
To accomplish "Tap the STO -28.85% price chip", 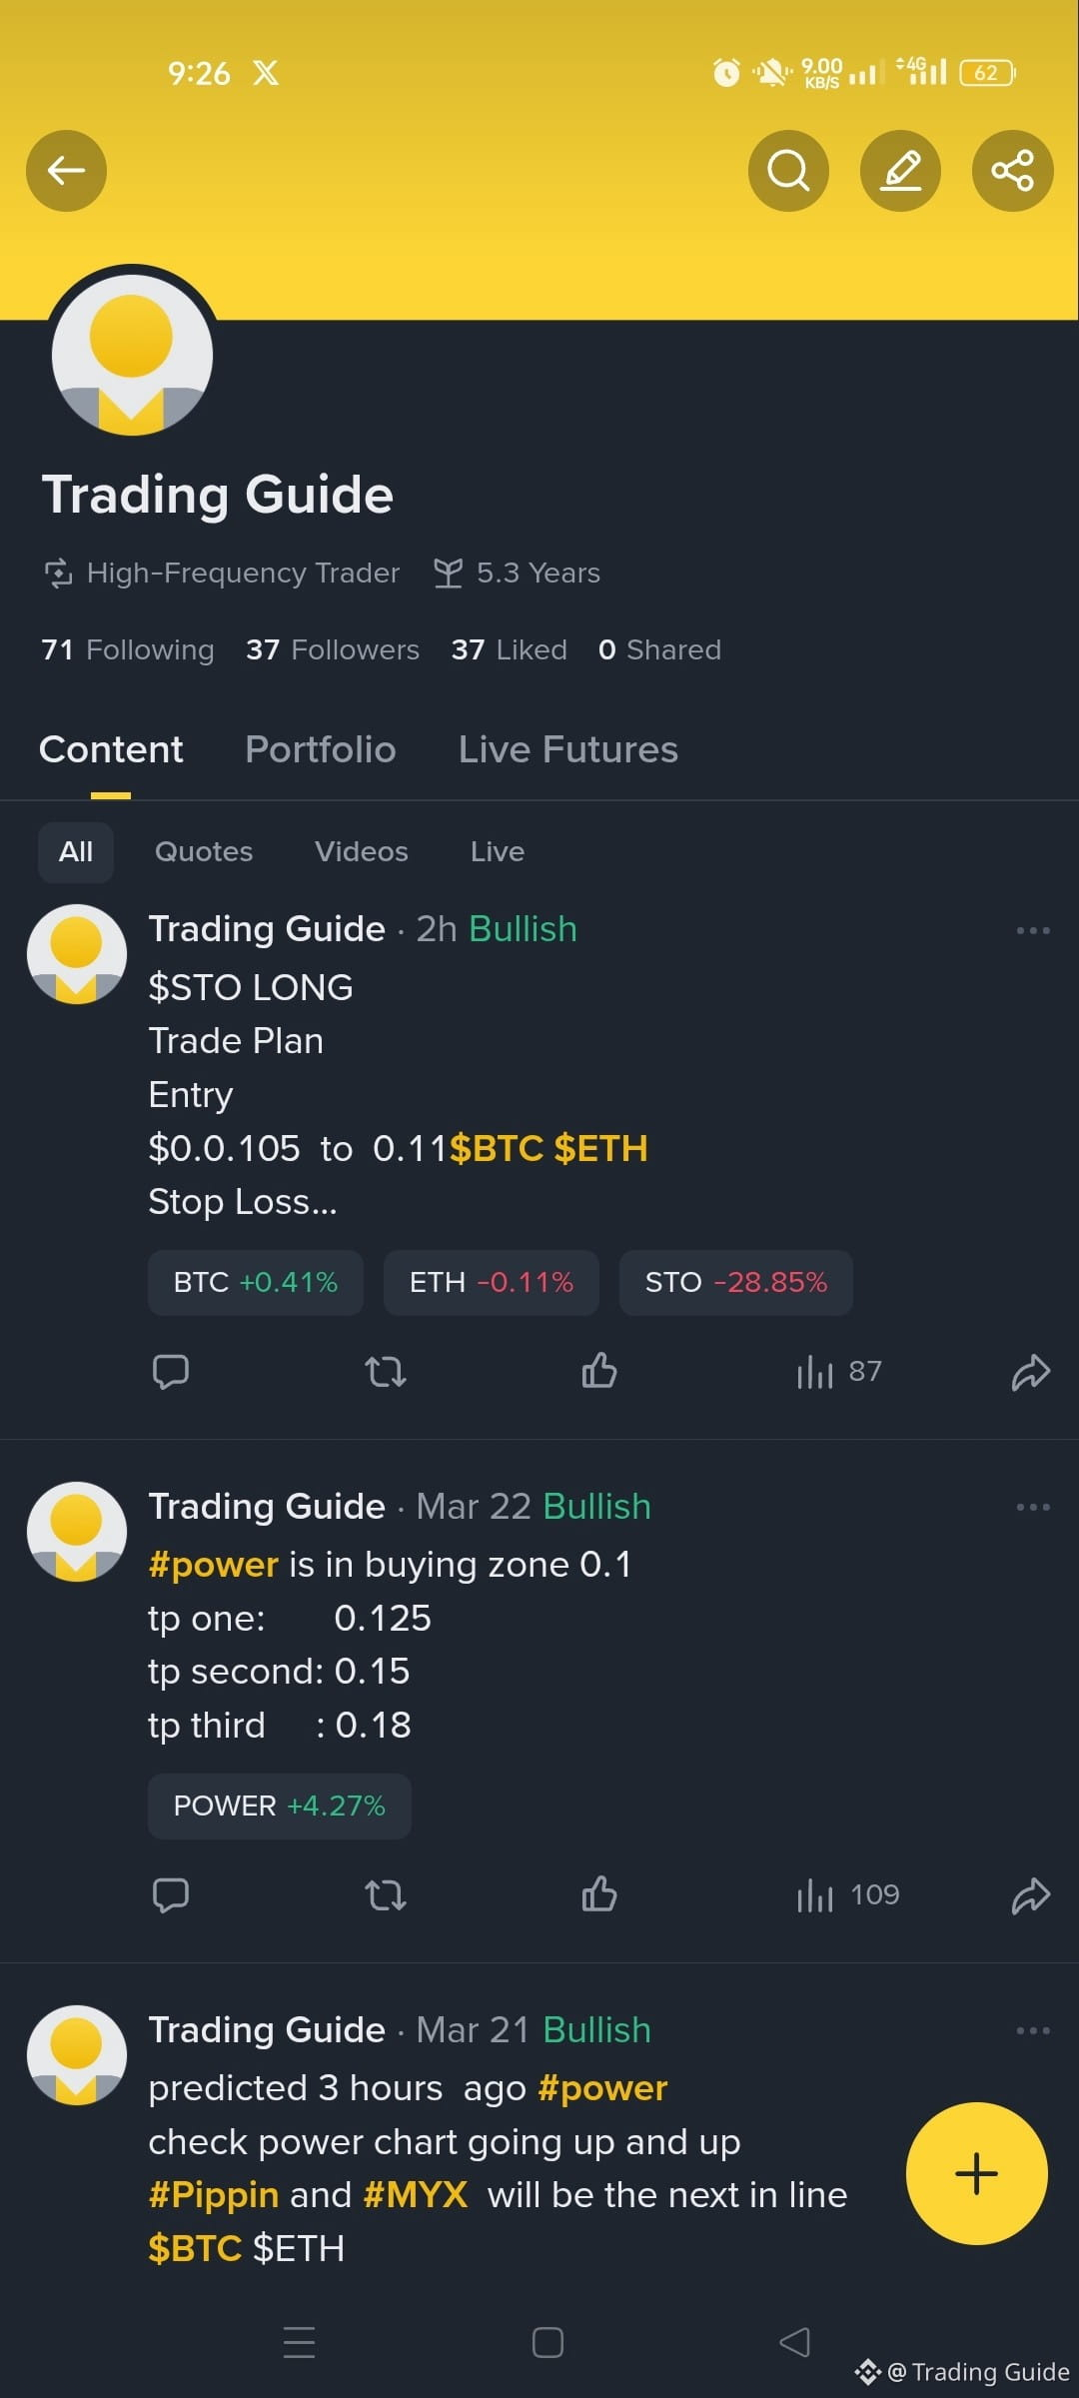I will 736,1283.
